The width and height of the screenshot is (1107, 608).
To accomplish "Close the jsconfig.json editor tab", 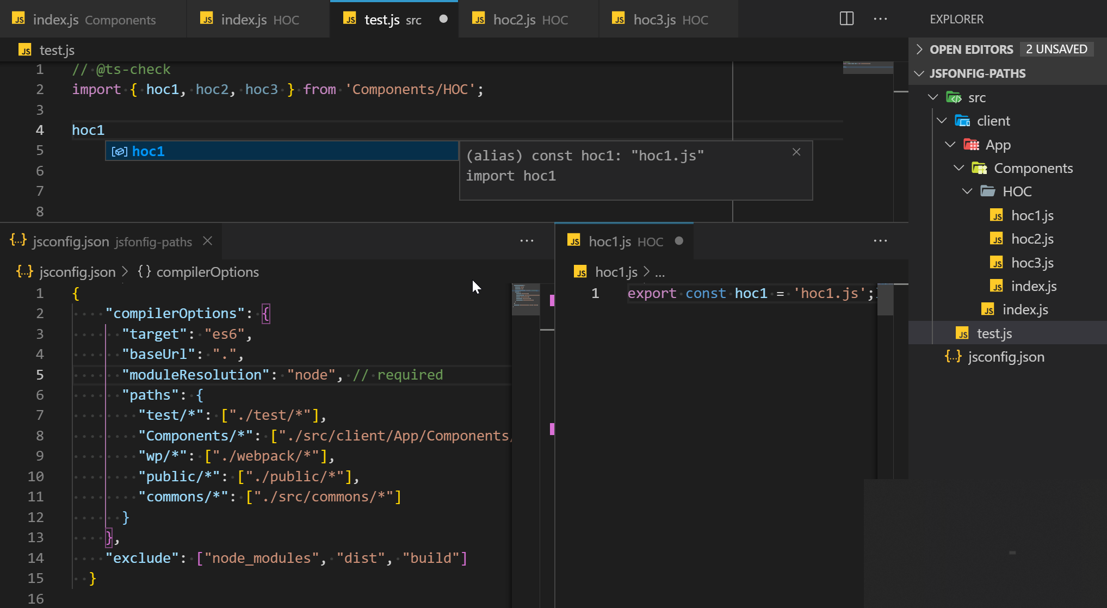I will coord(208,241).
